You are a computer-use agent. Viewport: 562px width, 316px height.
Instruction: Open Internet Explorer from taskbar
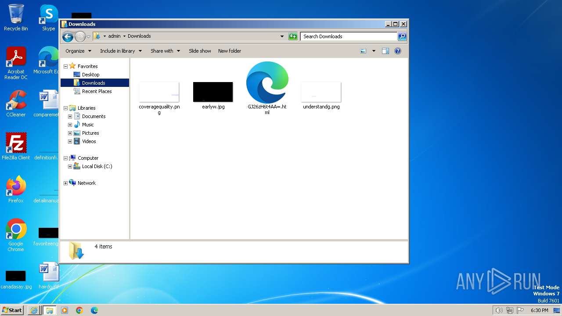tap(34, 310)
